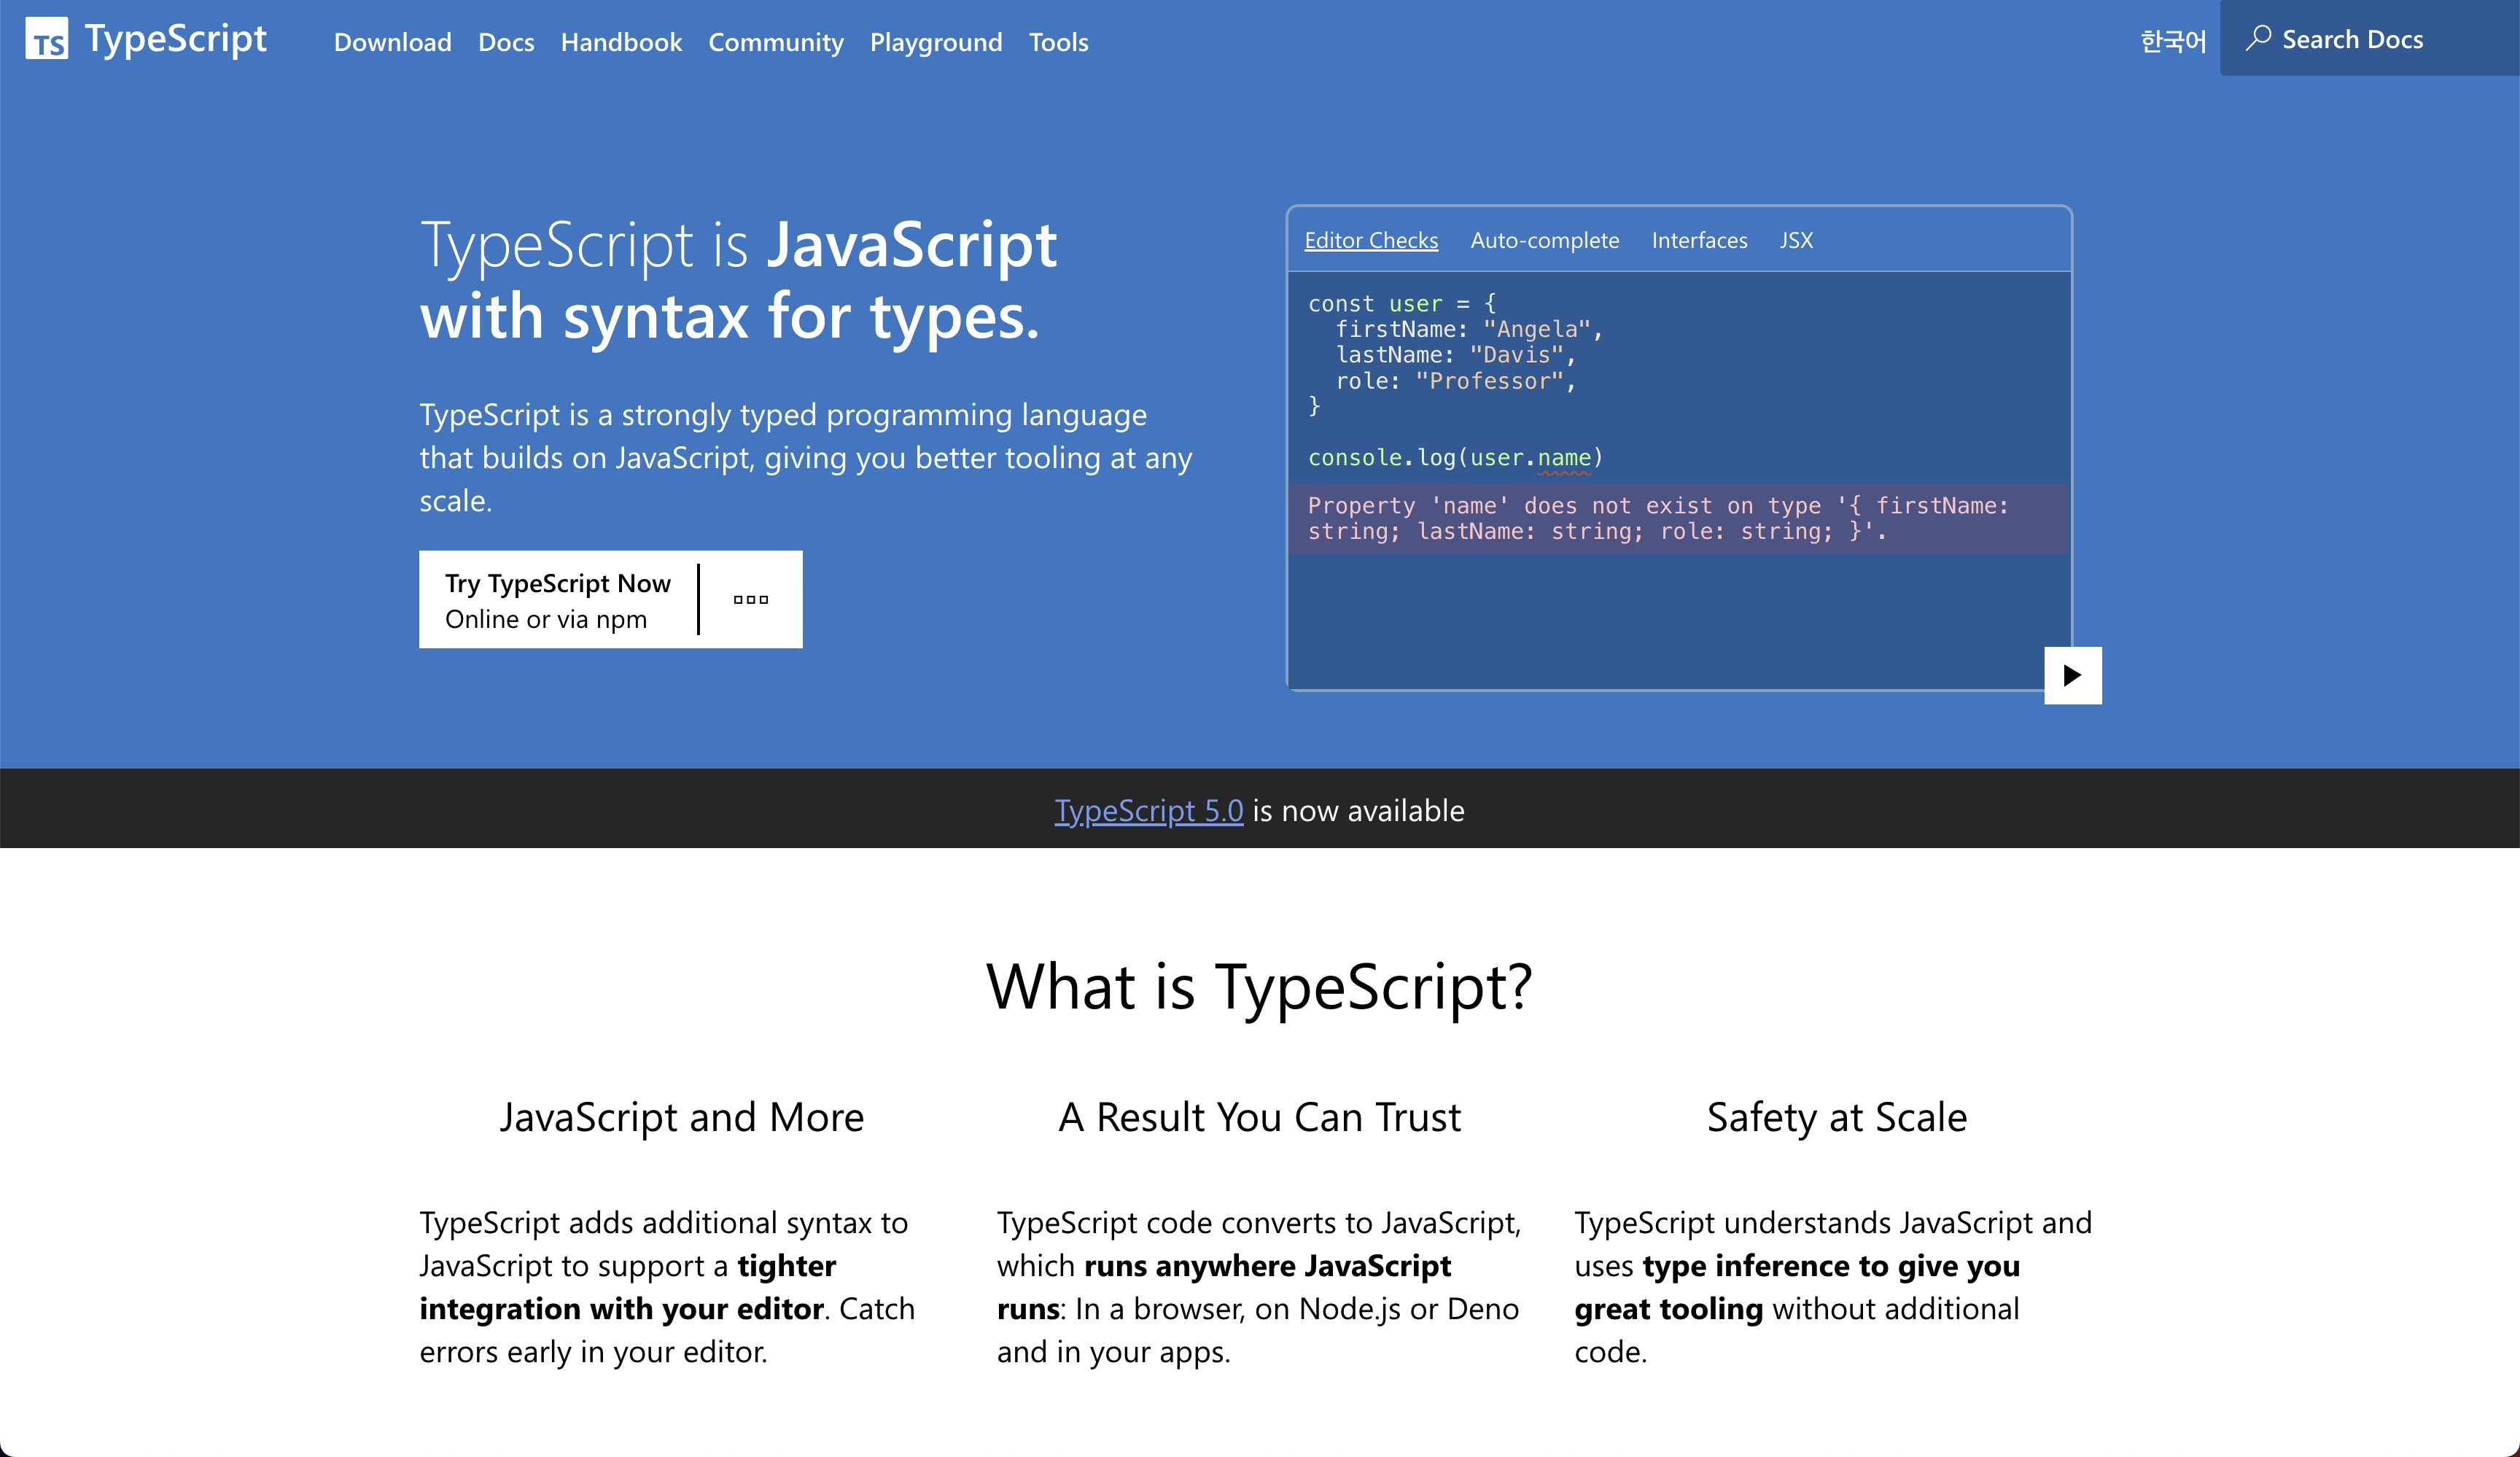Image resolution: width=2520 pixels, height=1457 pixels.
Task: Click the 'firstName: "Angela"' code line
Action: point(1469,329)
